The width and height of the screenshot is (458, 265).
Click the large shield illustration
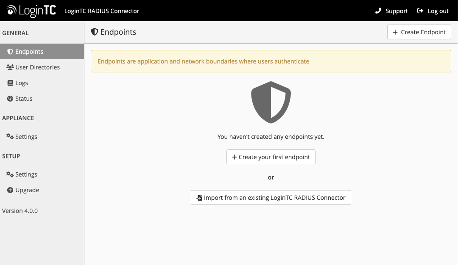(271, 102)
